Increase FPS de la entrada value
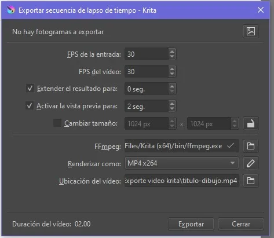The image size is (274, 238). (x=172, y=51)
